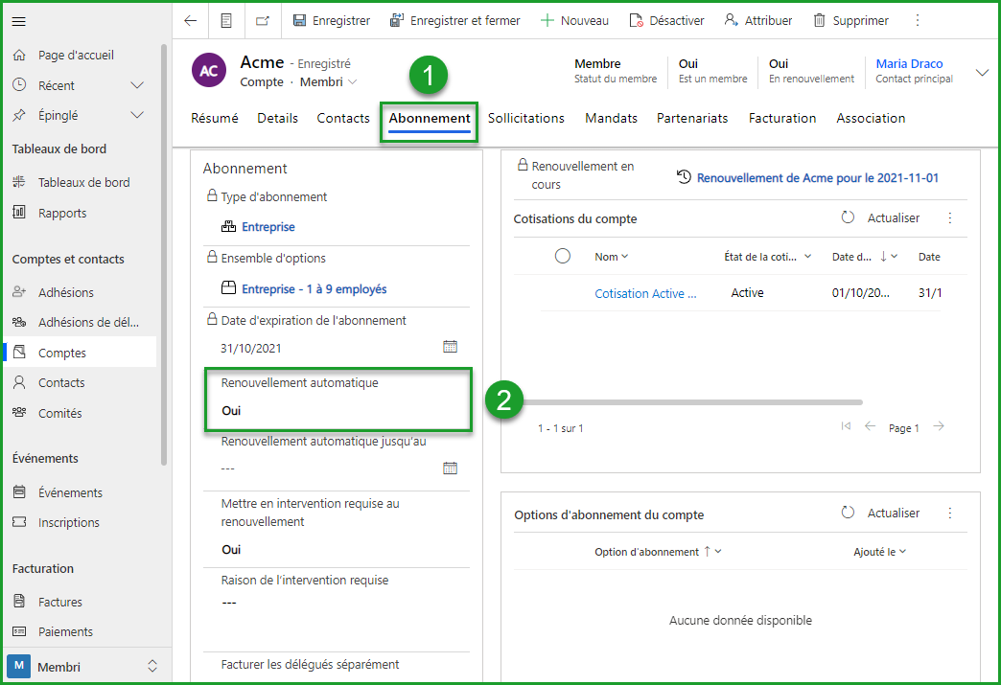Viewport: 1001px width, 685px height.
Task: Open the Maria Draco contact link
Action: [x=909, y=63]
